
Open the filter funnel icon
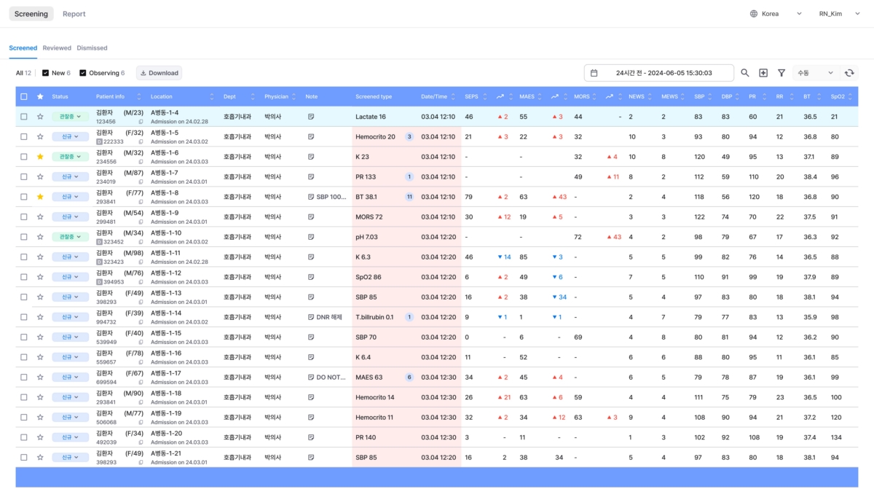(782, 73)
